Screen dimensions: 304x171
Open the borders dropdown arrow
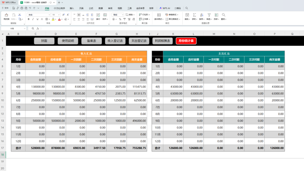(49, 19)
